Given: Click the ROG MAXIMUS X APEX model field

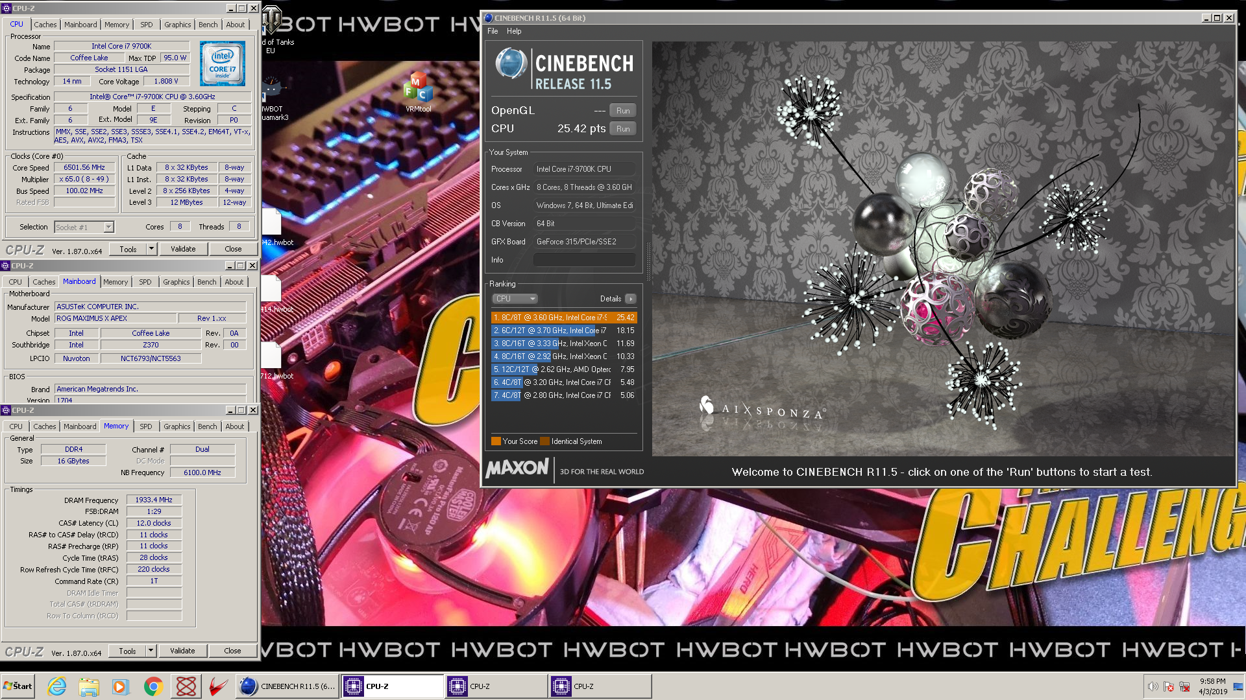Looking at the screenshot, I should (116, 318).
